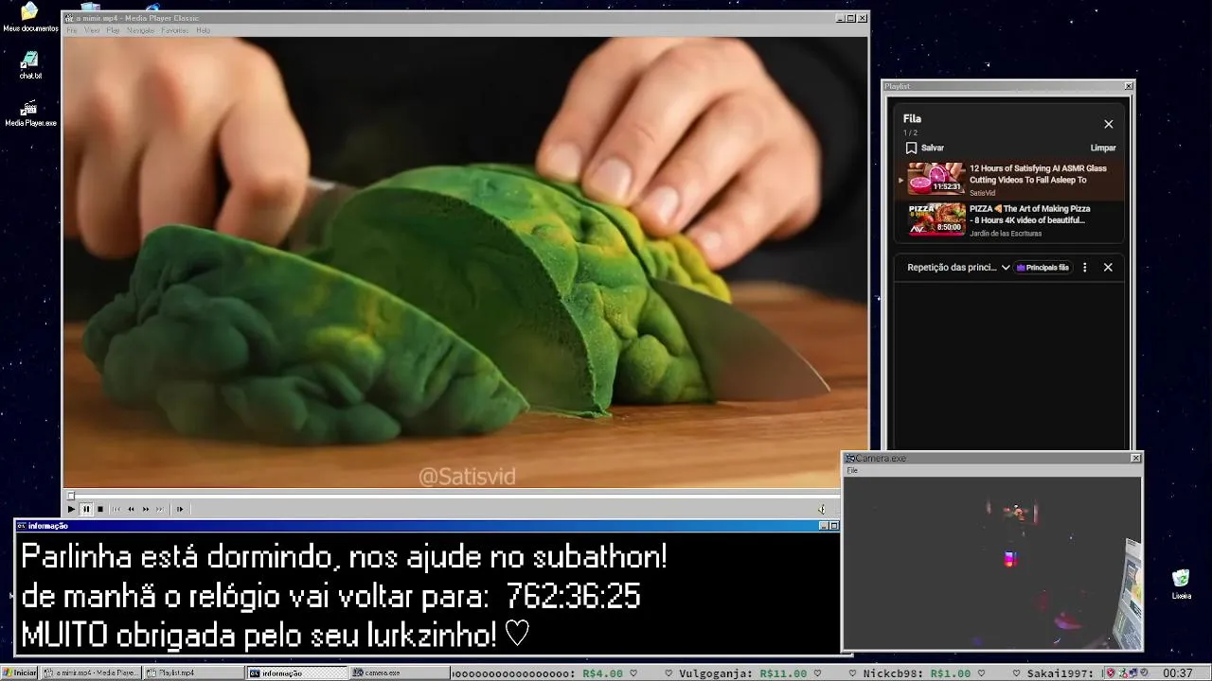This screenshot has width=1212, height=681.
Task: Open the three-dot options menu in chat panel
Action: click(x=1085, y=268)
